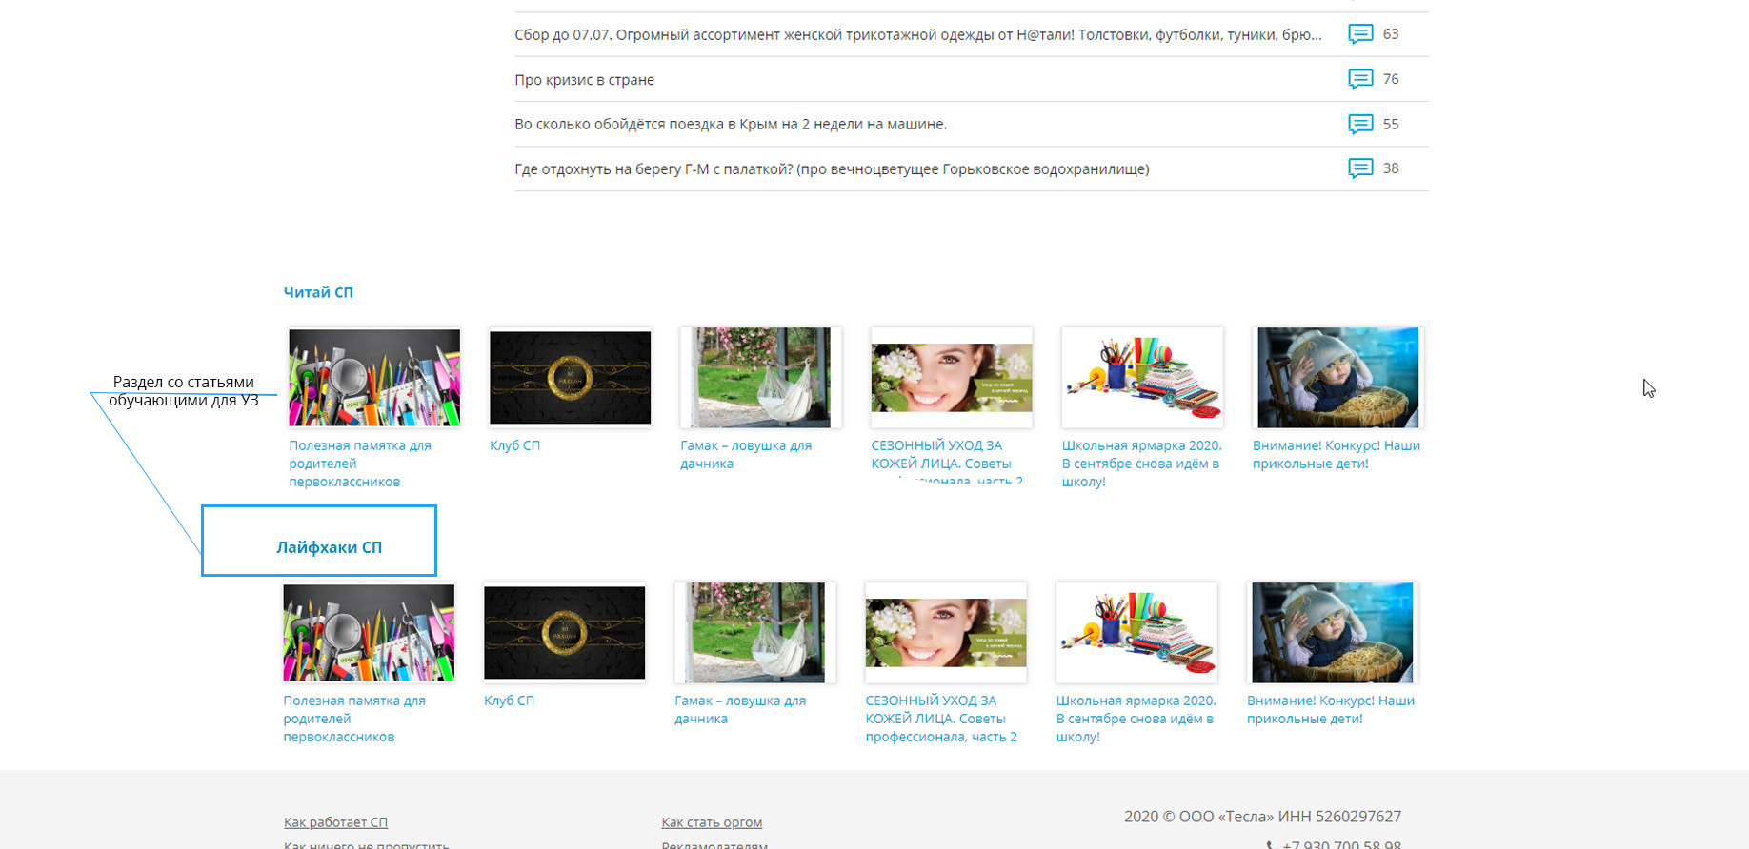Open the 'Клуб СП' caption link under 'Лайфхаки СП'
The height and width of the screenshot is (849, 1749).
509,701
